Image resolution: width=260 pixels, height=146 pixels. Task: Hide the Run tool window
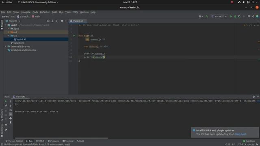(x=258, y=97)
